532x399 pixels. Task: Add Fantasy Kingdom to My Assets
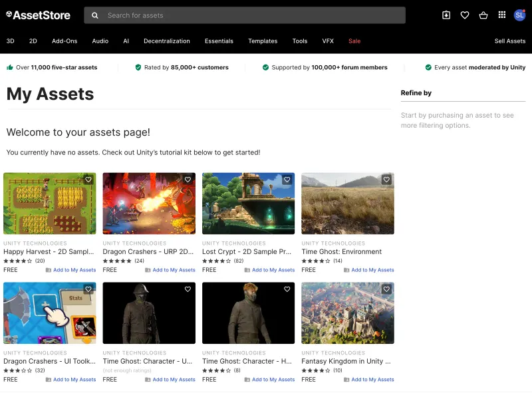(x=369, y=379)
